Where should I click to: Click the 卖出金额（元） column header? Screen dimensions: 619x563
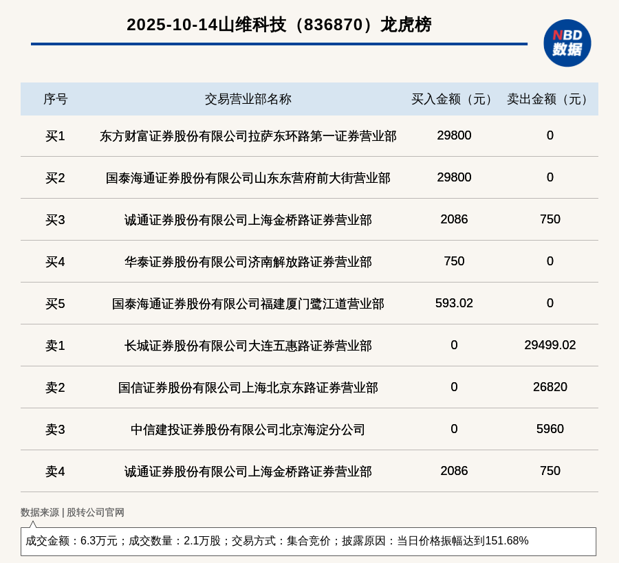click(550, 99)
